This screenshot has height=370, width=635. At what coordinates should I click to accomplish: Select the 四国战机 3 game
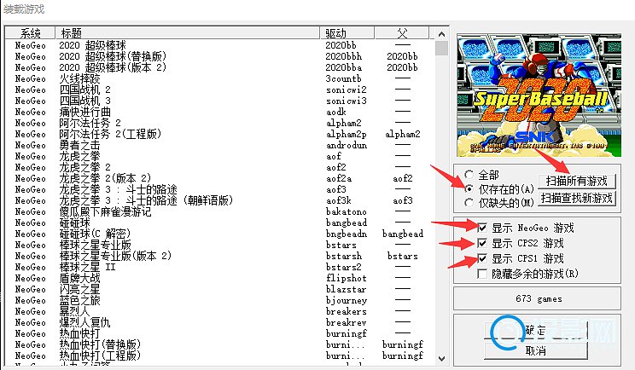click(x=219, y=101)
